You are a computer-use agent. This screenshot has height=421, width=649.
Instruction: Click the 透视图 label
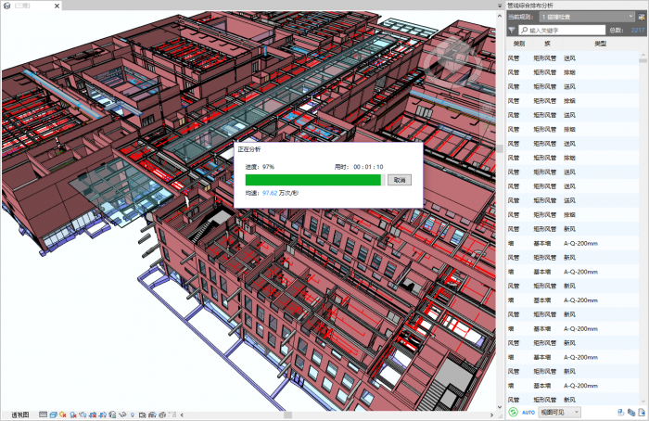20,415
